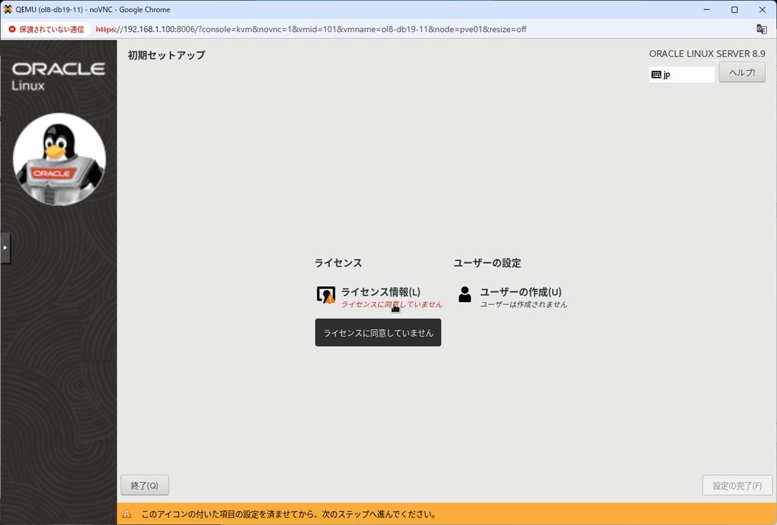Click the ユーザーの設定 section heading
Viewport: 777px width, 525px height.
pyautogui.click(x=487, y=263)
